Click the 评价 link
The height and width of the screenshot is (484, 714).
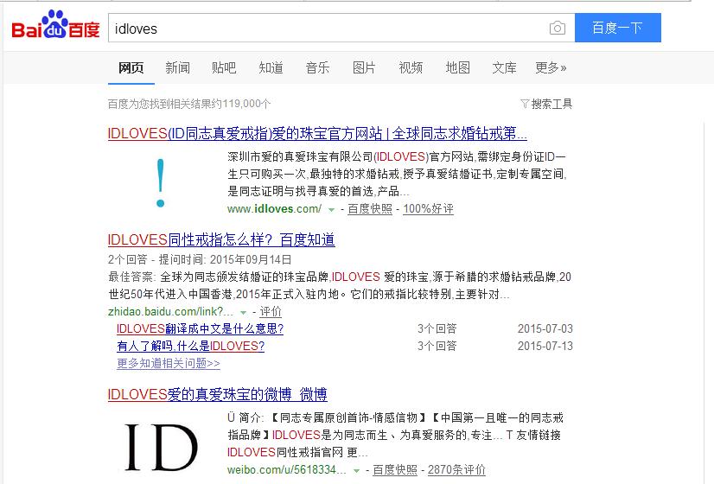271,312
